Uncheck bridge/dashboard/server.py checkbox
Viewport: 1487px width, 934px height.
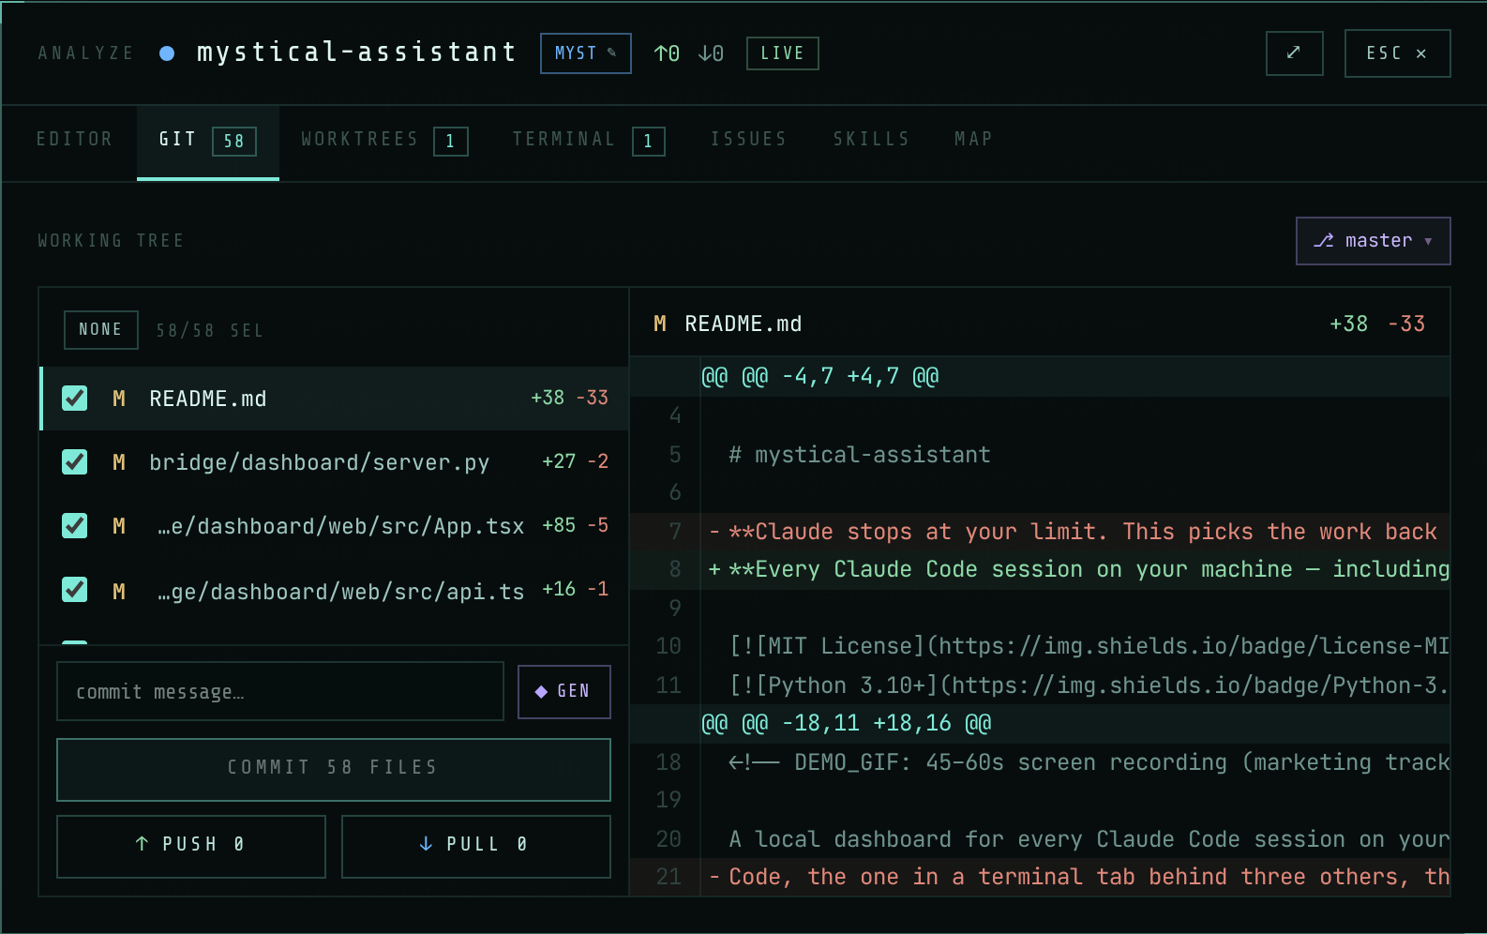(x=75, y=462)
